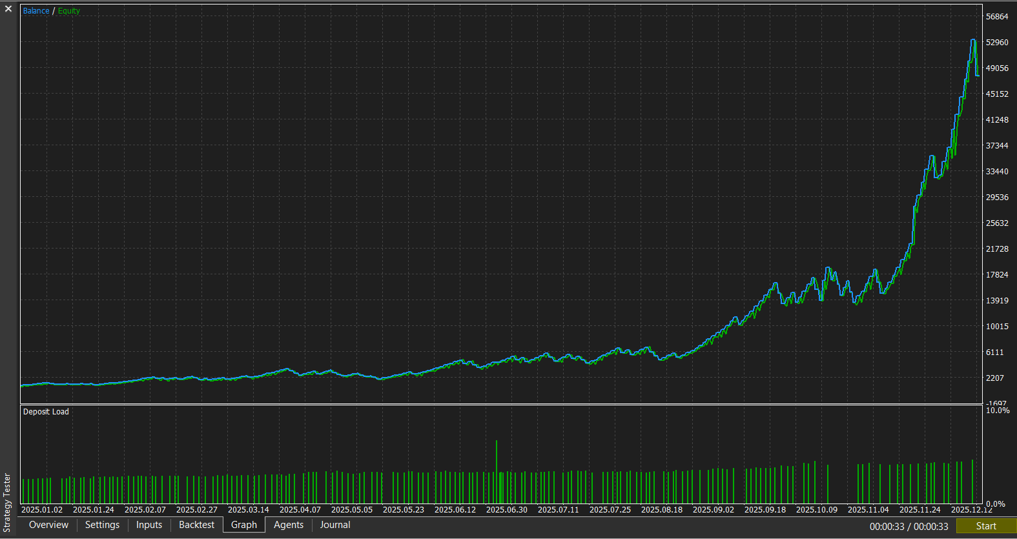Click the 33440 axis value
Screen dimensions: 1017x539
click(x=997, y=172)
